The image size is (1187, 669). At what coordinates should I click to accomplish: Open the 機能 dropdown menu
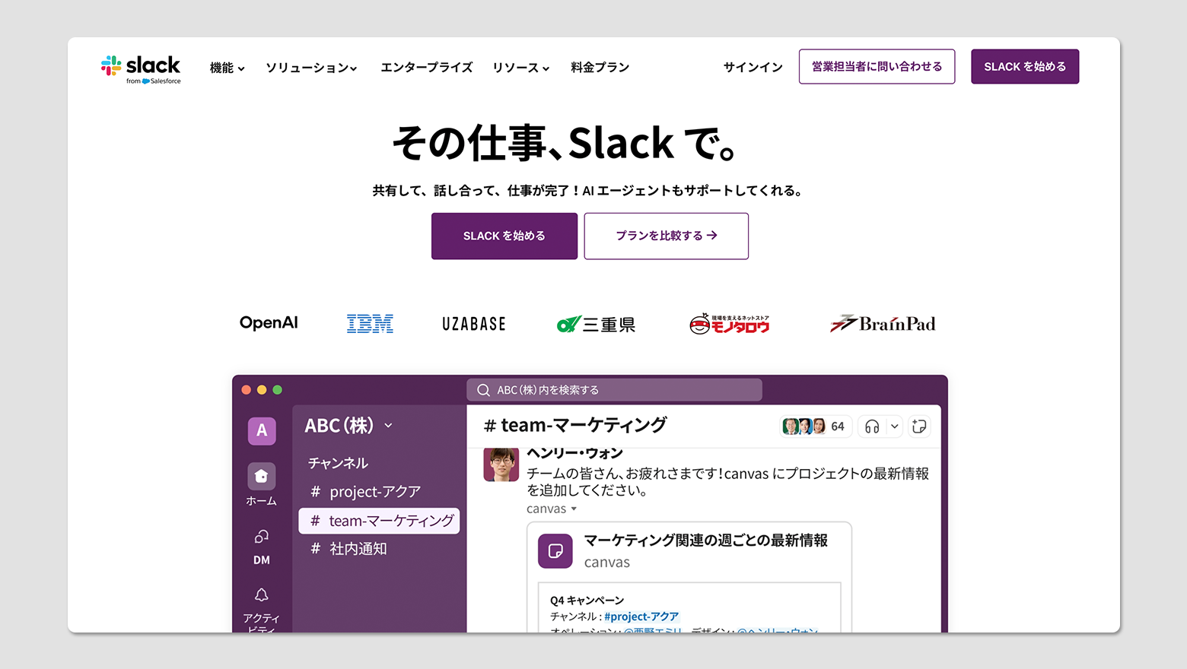tap(228, 68)
